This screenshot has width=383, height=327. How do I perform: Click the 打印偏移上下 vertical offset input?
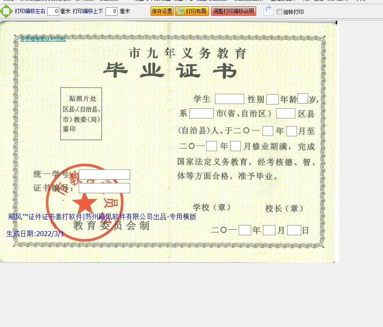pyautogui.click(x=111, y=11)
